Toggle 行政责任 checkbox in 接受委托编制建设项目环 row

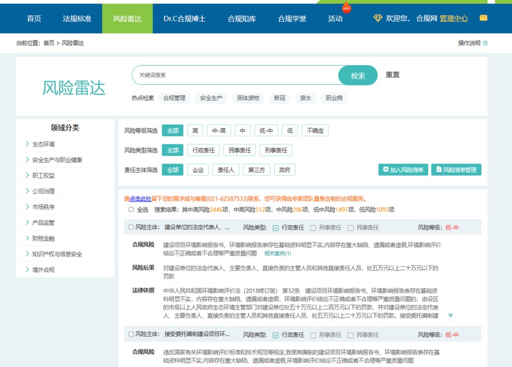[x=276, y=335]
